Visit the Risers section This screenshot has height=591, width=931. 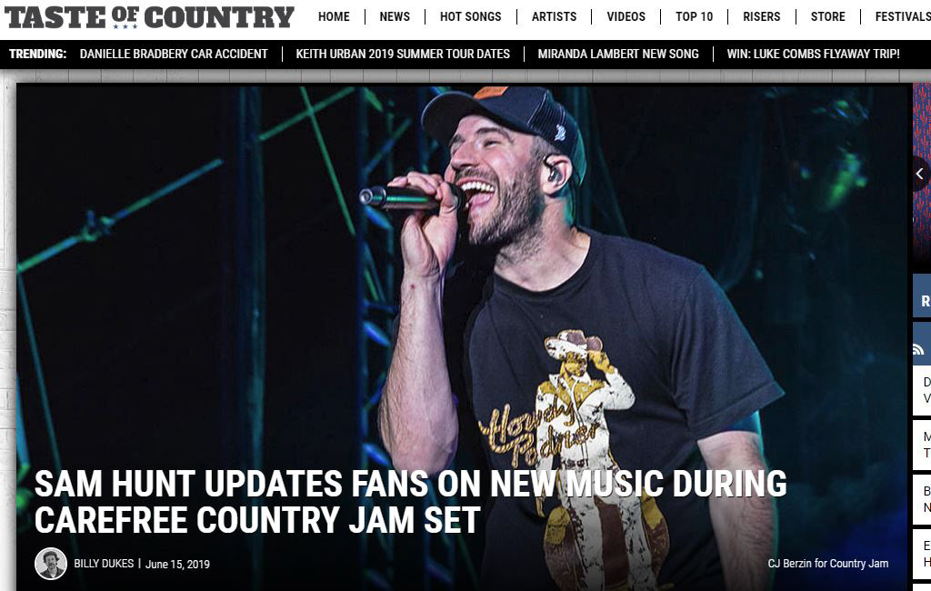coord(762,16)
